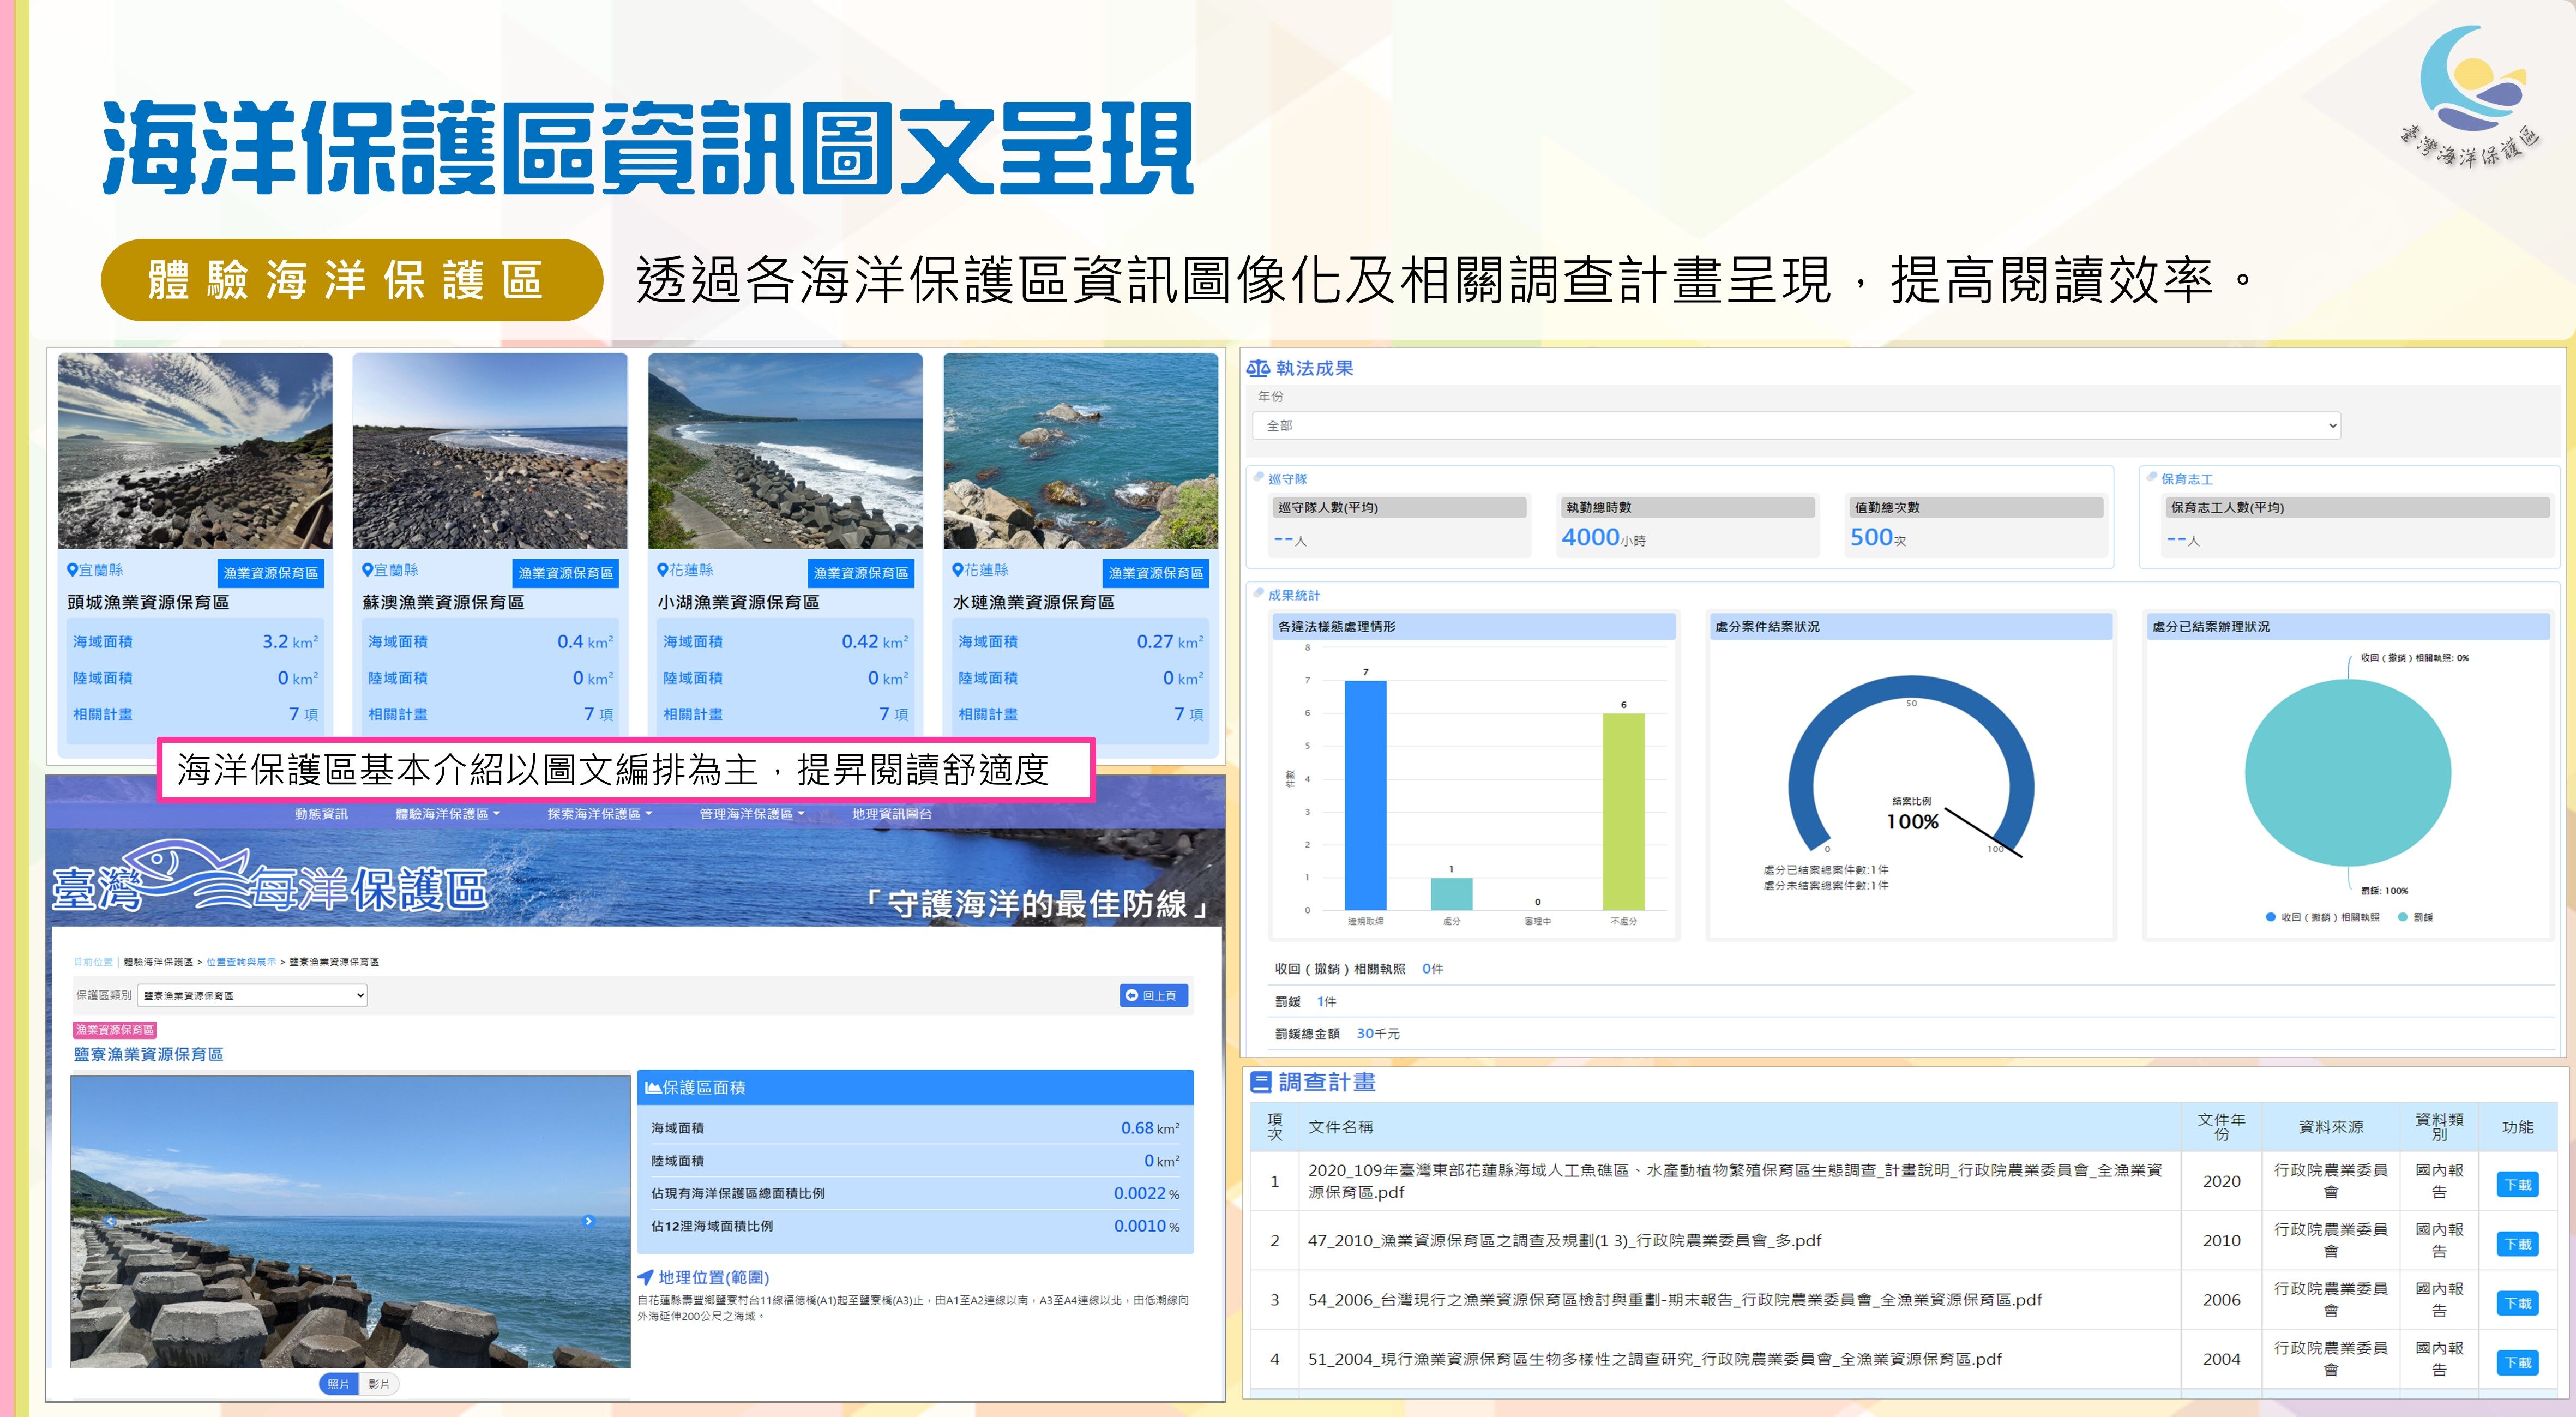Open the 水璉漁業資源保育區 card photo

pyautogui.click(x=1080, y=451)
